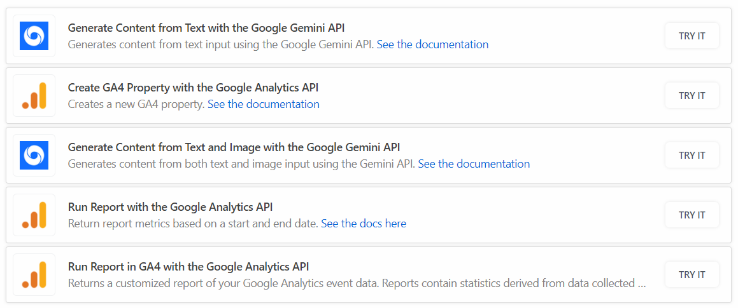This screenshot has width=738, height=308.
Task: Open 'See the docs here' link
Action: point(364,224)
